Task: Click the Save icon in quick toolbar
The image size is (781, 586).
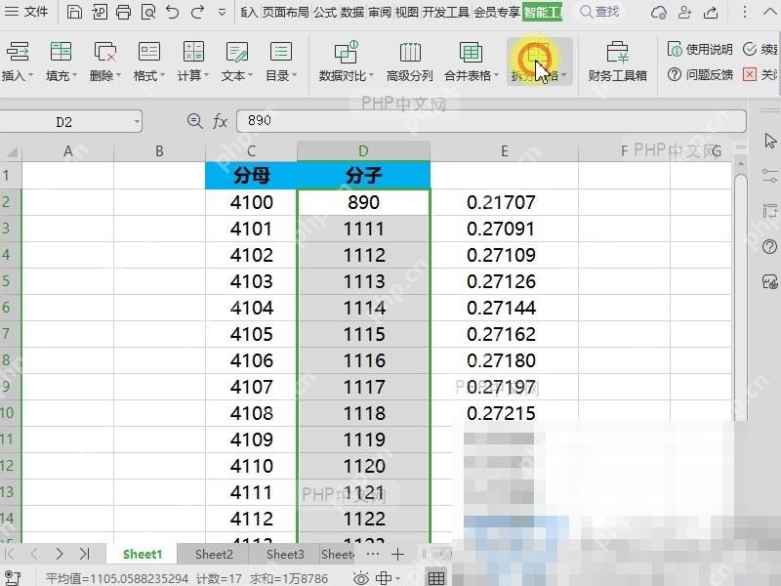Action: [x=74, y=12]
